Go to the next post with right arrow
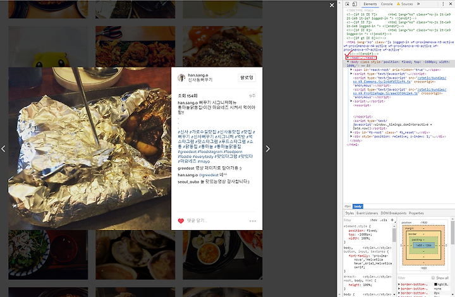 (x=267, y=148)
